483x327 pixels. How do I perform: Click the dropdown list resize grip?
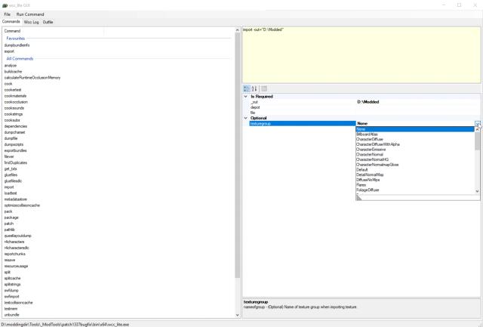359,198
